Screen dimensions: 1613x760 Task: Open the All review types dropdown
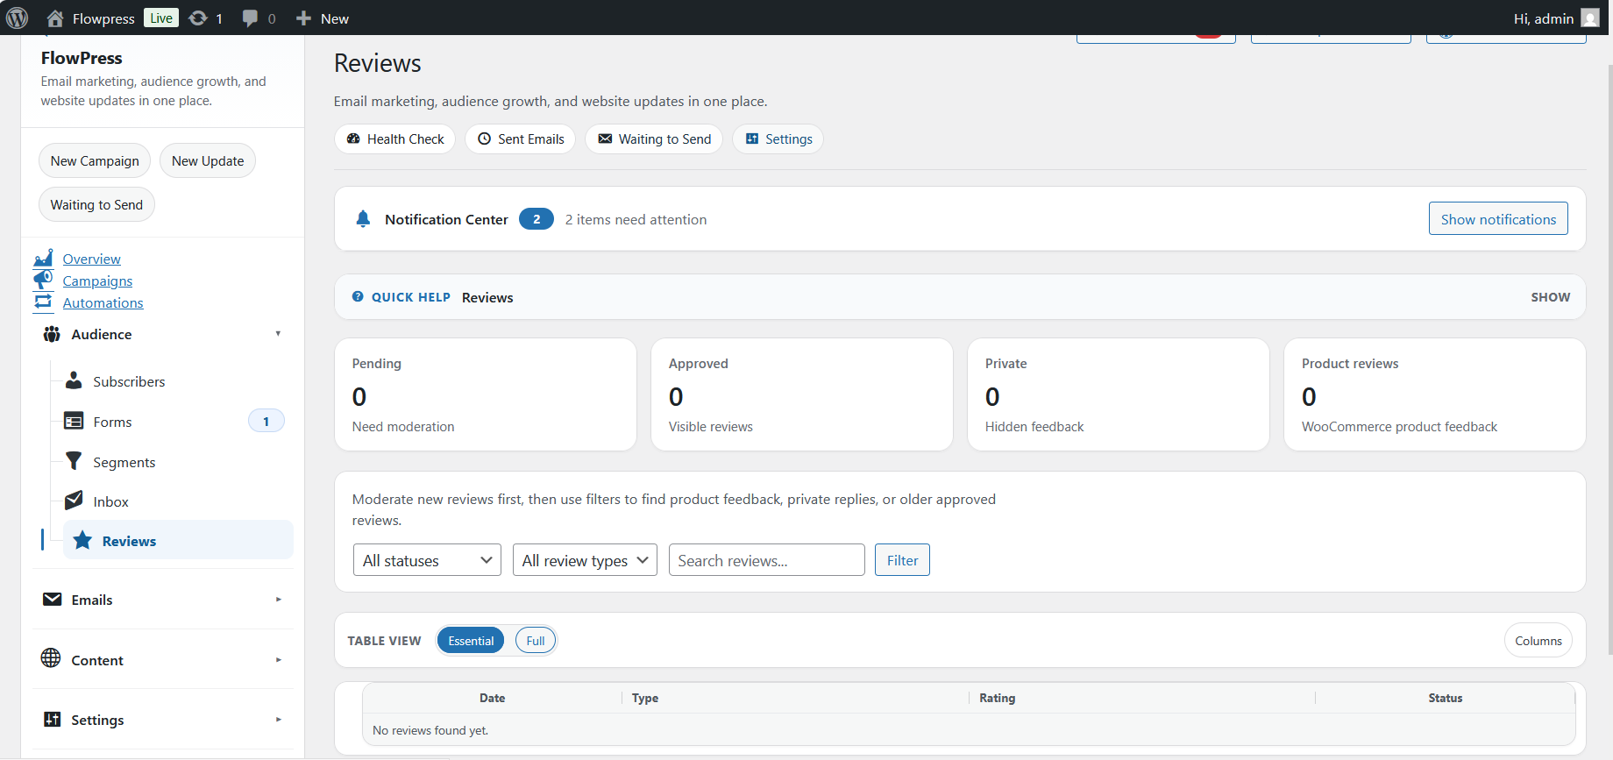[x=585, y=560]
